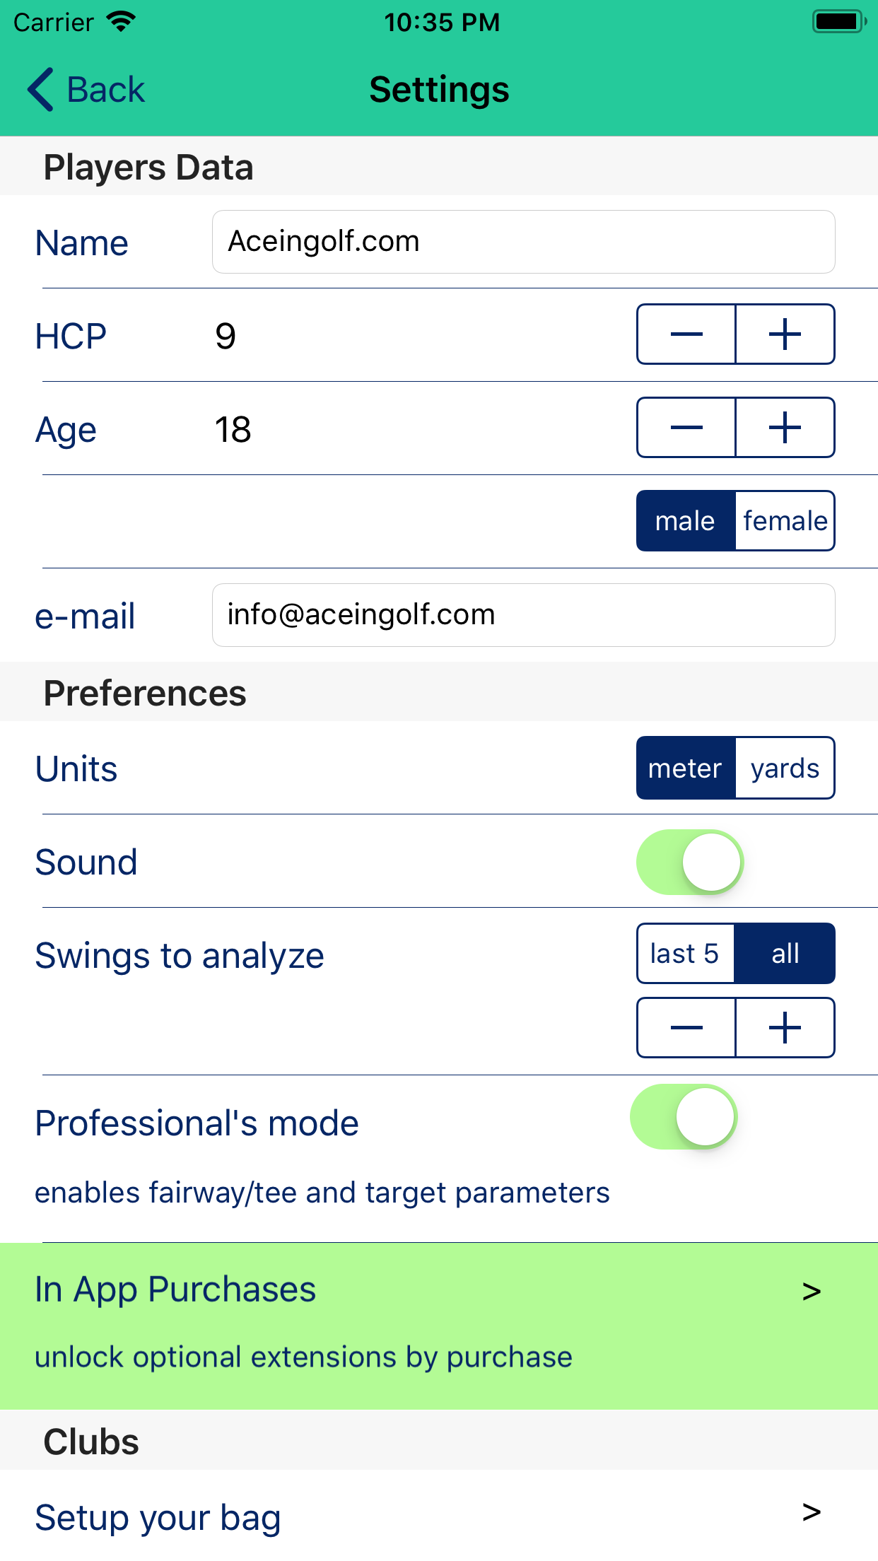The width and height of the screenshot is (878, 1561).
Task: Tap the HCP plus stepper icon
Action: pos(785,334)
